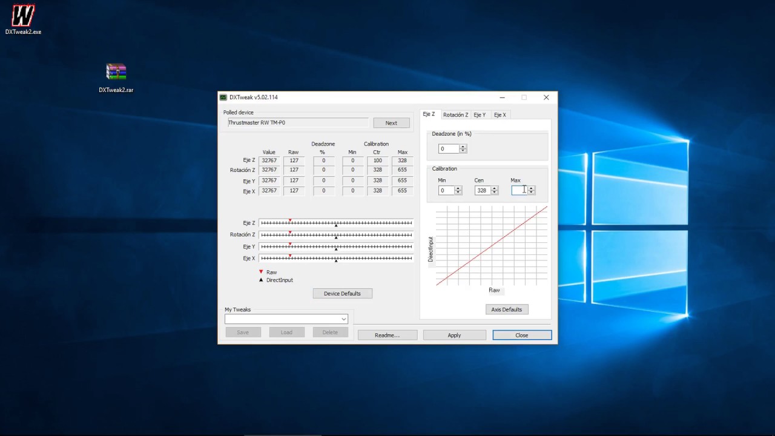Image resolution: width=775 pixels, height=436 pixels.
Task: Switch to the Eje X tab
Action: (x=500, y=114)
